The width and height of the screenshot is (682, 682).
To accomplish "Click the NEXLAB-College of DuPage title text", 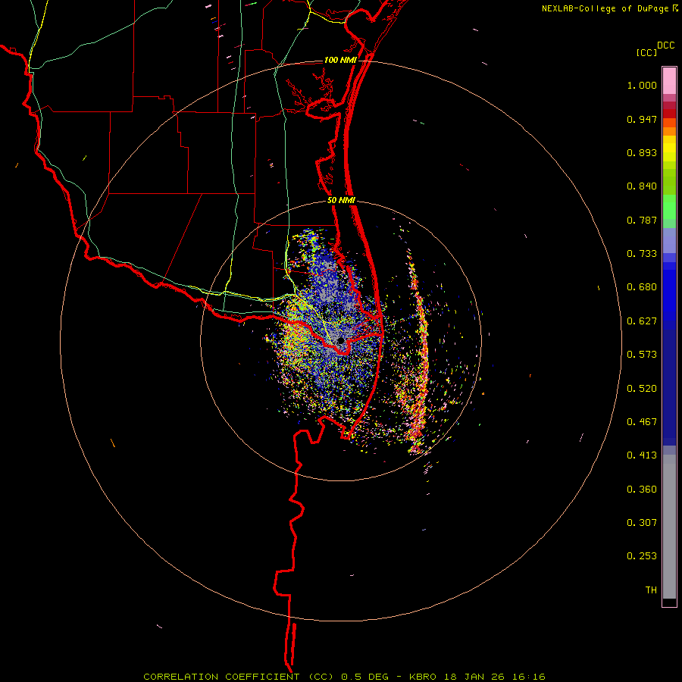I will point(605,8).
